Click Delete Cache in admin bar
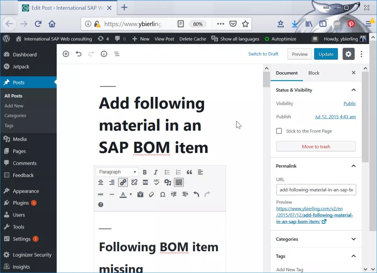Image resolution: width=377 pixels, height=273 pixels. pyautogui.click(x=193, y=39)
